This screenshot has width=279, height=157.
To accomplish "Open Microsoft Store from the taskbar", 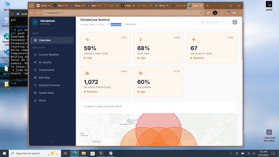I will [x=93, y=154].
